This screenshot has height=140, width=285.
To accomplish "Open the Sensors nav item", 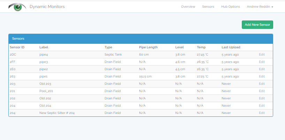I will click(208, 7).
